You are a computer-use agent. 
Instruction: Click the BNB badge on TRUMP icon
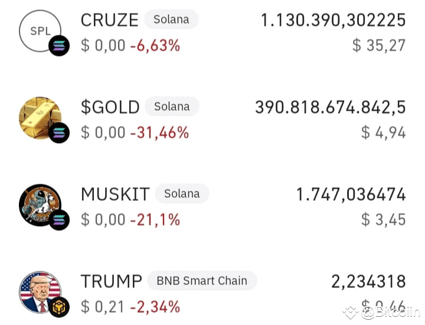point(59,307)
